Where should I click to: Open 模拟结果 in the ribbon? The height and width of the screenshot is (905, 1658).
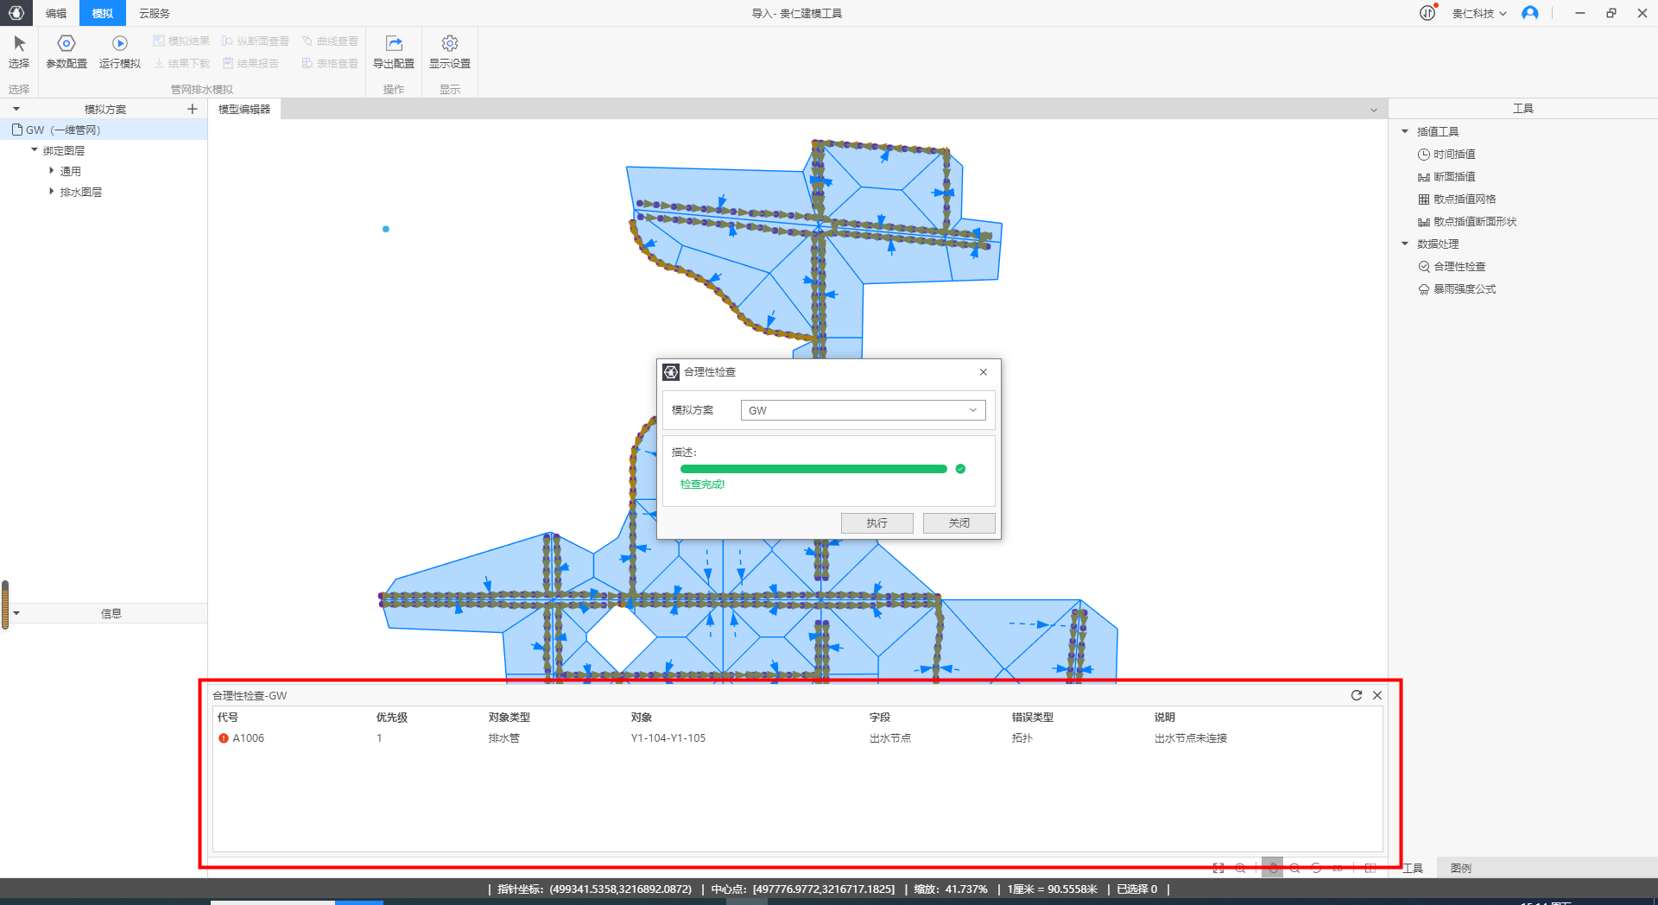(181, 41)
